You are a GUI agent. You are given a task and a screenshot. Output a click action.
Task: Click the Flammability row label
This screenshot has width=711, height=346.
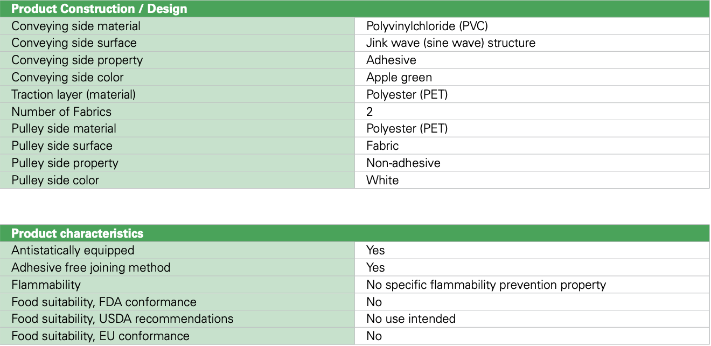click(x=46, y=285)
